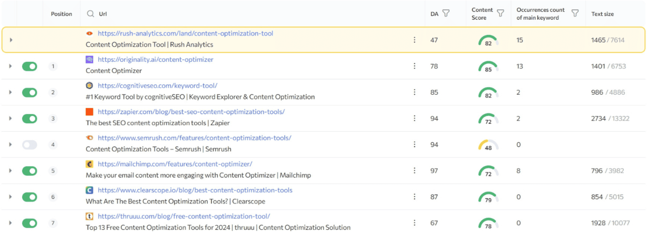Open the Occurrences count filter

[575, 13]
